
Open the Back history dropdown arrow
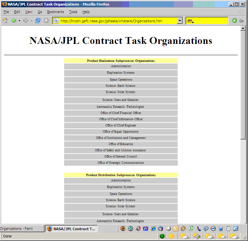point(19,21)
